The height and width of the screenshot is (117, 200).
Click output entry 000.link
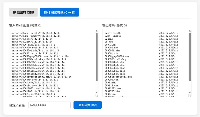(x=110, y=45)
